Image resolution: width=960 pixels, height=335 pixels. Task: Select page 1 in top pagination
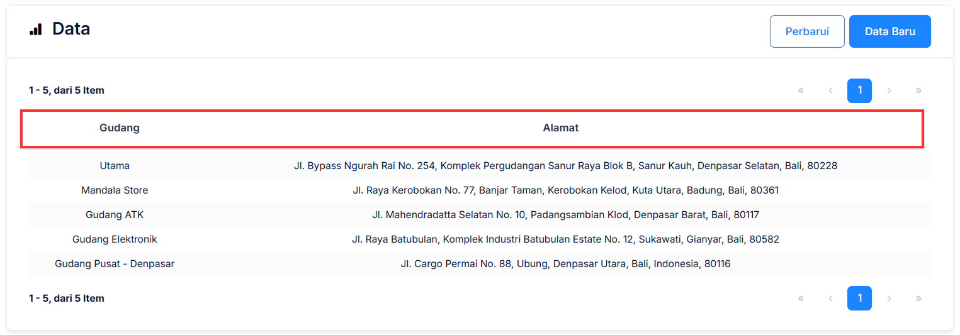[859, 91]
